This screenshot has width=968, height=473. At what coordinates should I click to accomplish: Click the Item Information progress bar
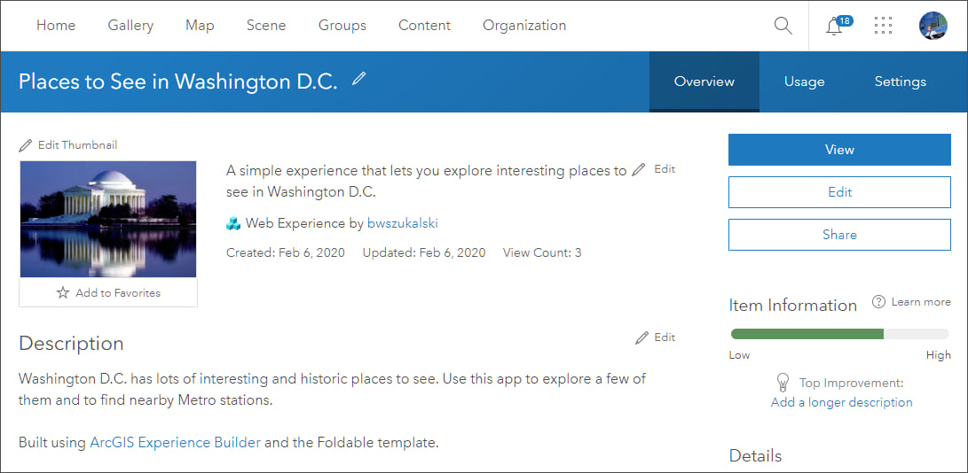click(839, 334)
